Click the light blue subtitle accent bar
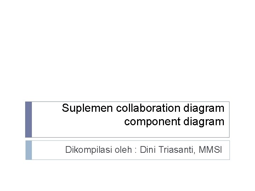The height and width of the screenshot is (191, 255). tap(29, 150)
